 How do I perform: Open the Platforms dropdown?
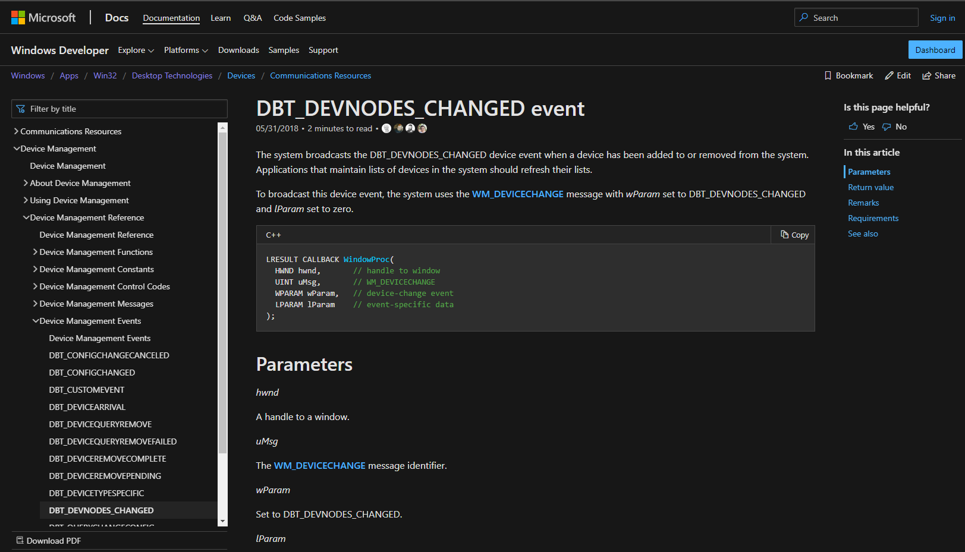(x=186, y=50)
